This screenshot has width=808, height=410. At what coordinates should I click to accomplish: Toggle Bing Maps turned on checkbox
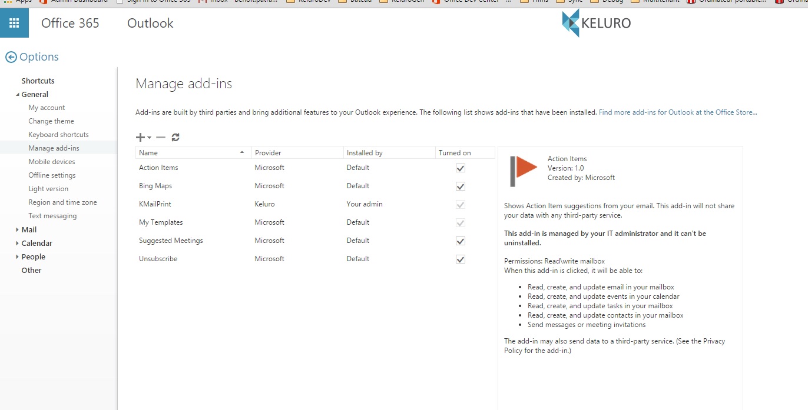tap(461, 186)
